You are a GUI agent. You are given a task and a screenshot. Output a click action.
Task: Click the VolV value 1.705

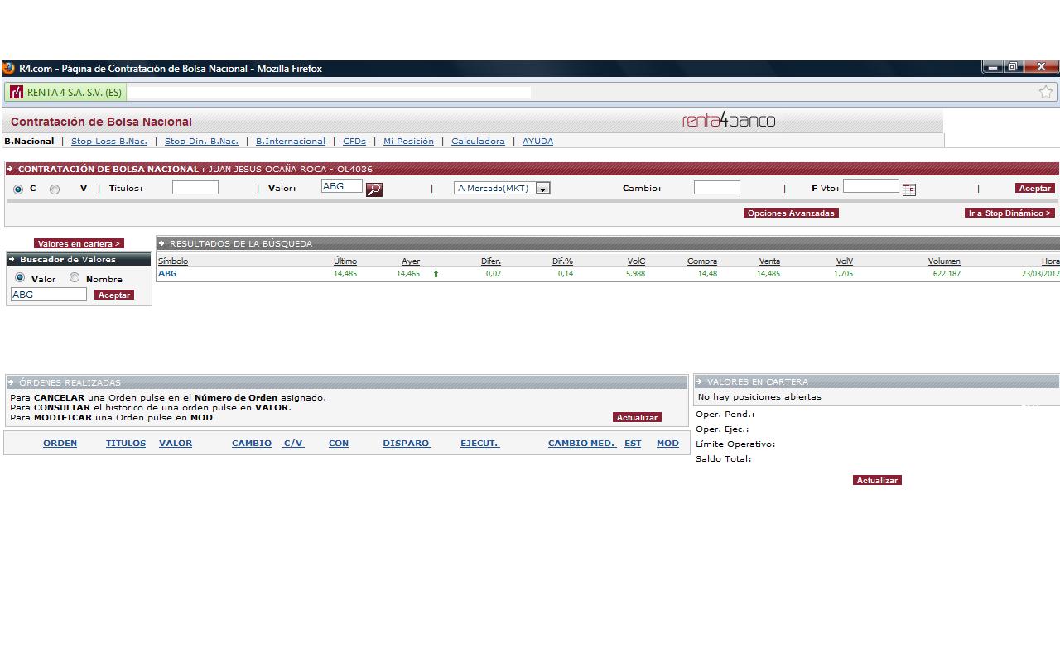(x=843, y=274)
